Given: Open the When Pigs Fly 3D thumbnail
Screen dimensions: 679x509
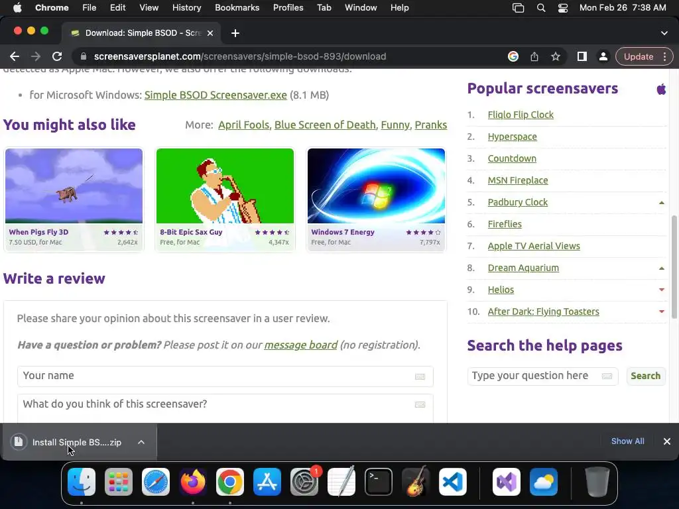Looking at the screenshot, I should tap(74, 186).
